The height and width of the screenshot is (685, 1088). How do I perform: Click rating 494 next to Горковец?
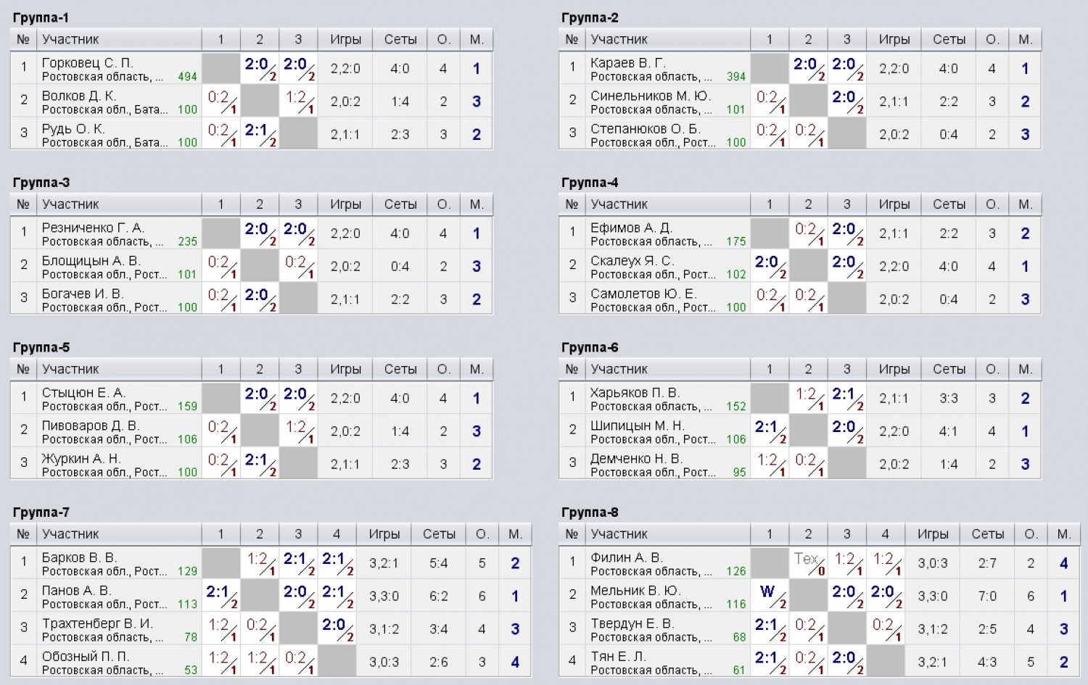(x=187, y=77)
